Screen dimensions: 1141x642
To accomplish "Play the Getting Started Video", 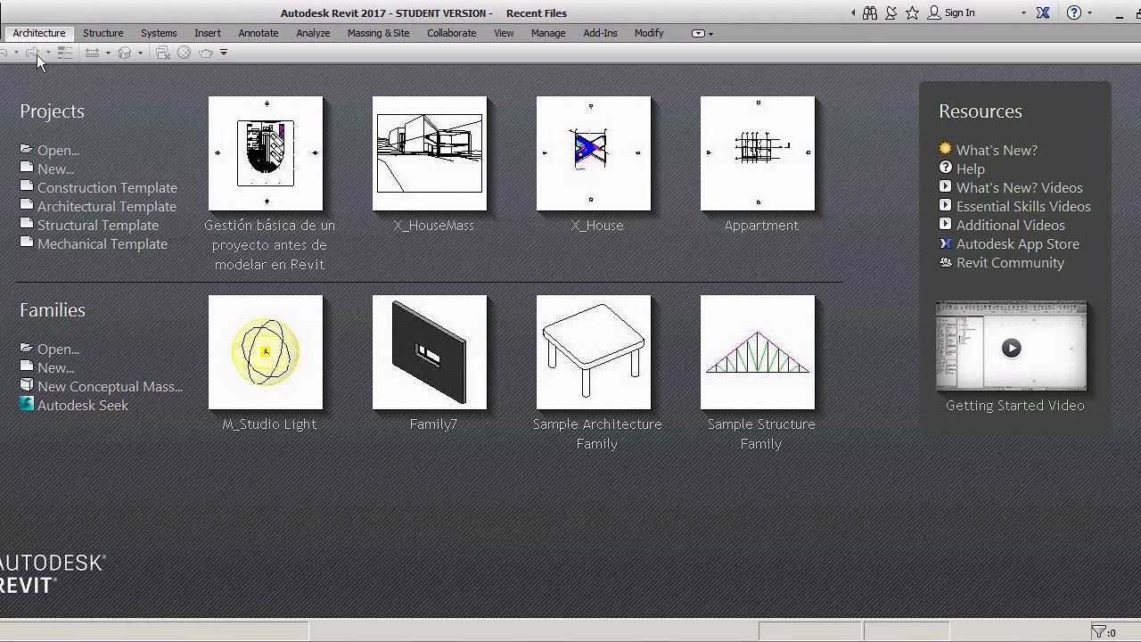I will pos(1011,348).
